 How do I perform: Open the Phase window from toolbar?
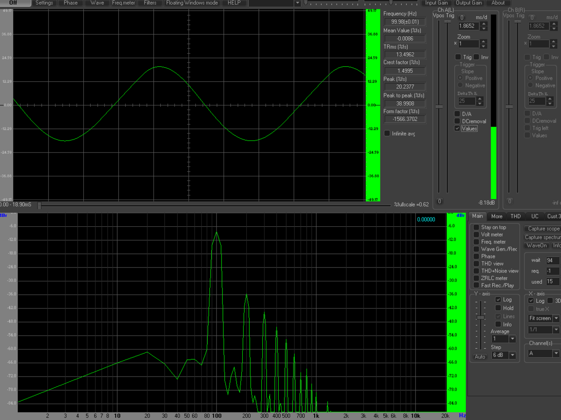71,3
